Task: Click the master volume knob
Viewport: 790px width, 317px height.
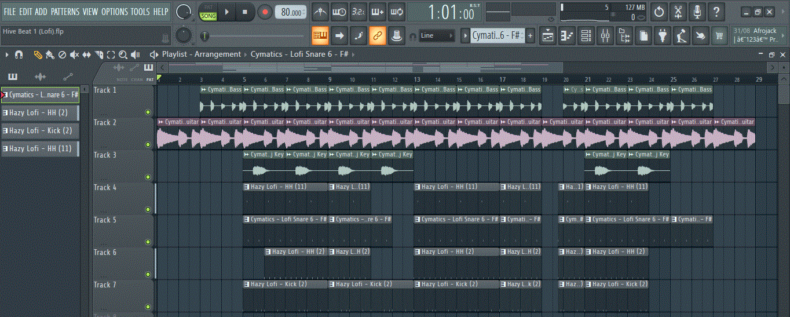Action: 184,12
